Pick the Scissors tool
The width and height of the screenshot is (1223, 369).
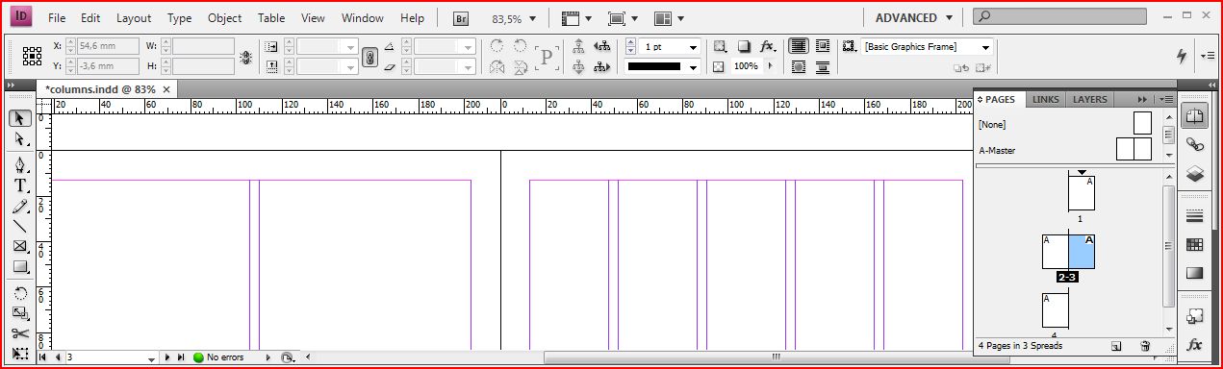pos(20,333)
